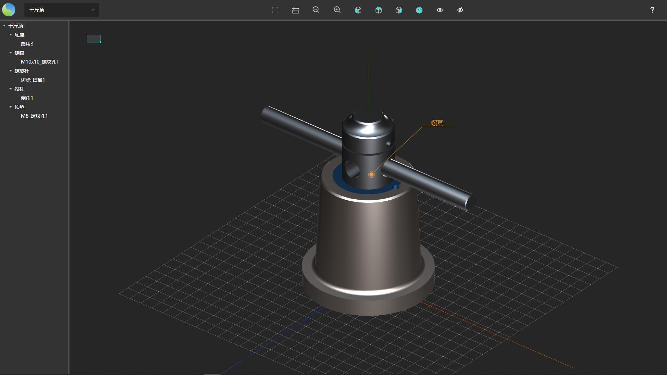
Task: Select the top-face cube view icon
Action: pyautogui.click(x=379, y=10)
